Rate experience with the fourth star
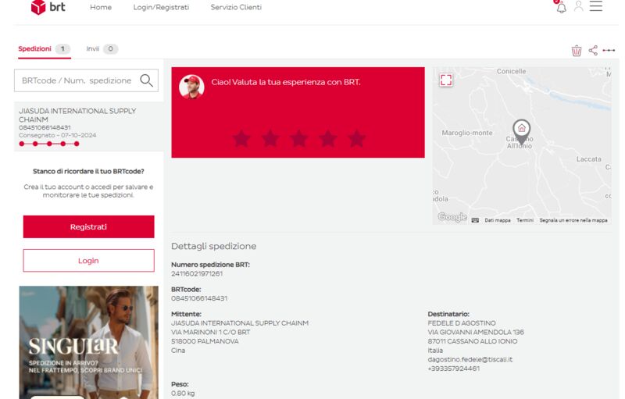This screenshot has height=399, width=625. point(327,138)
